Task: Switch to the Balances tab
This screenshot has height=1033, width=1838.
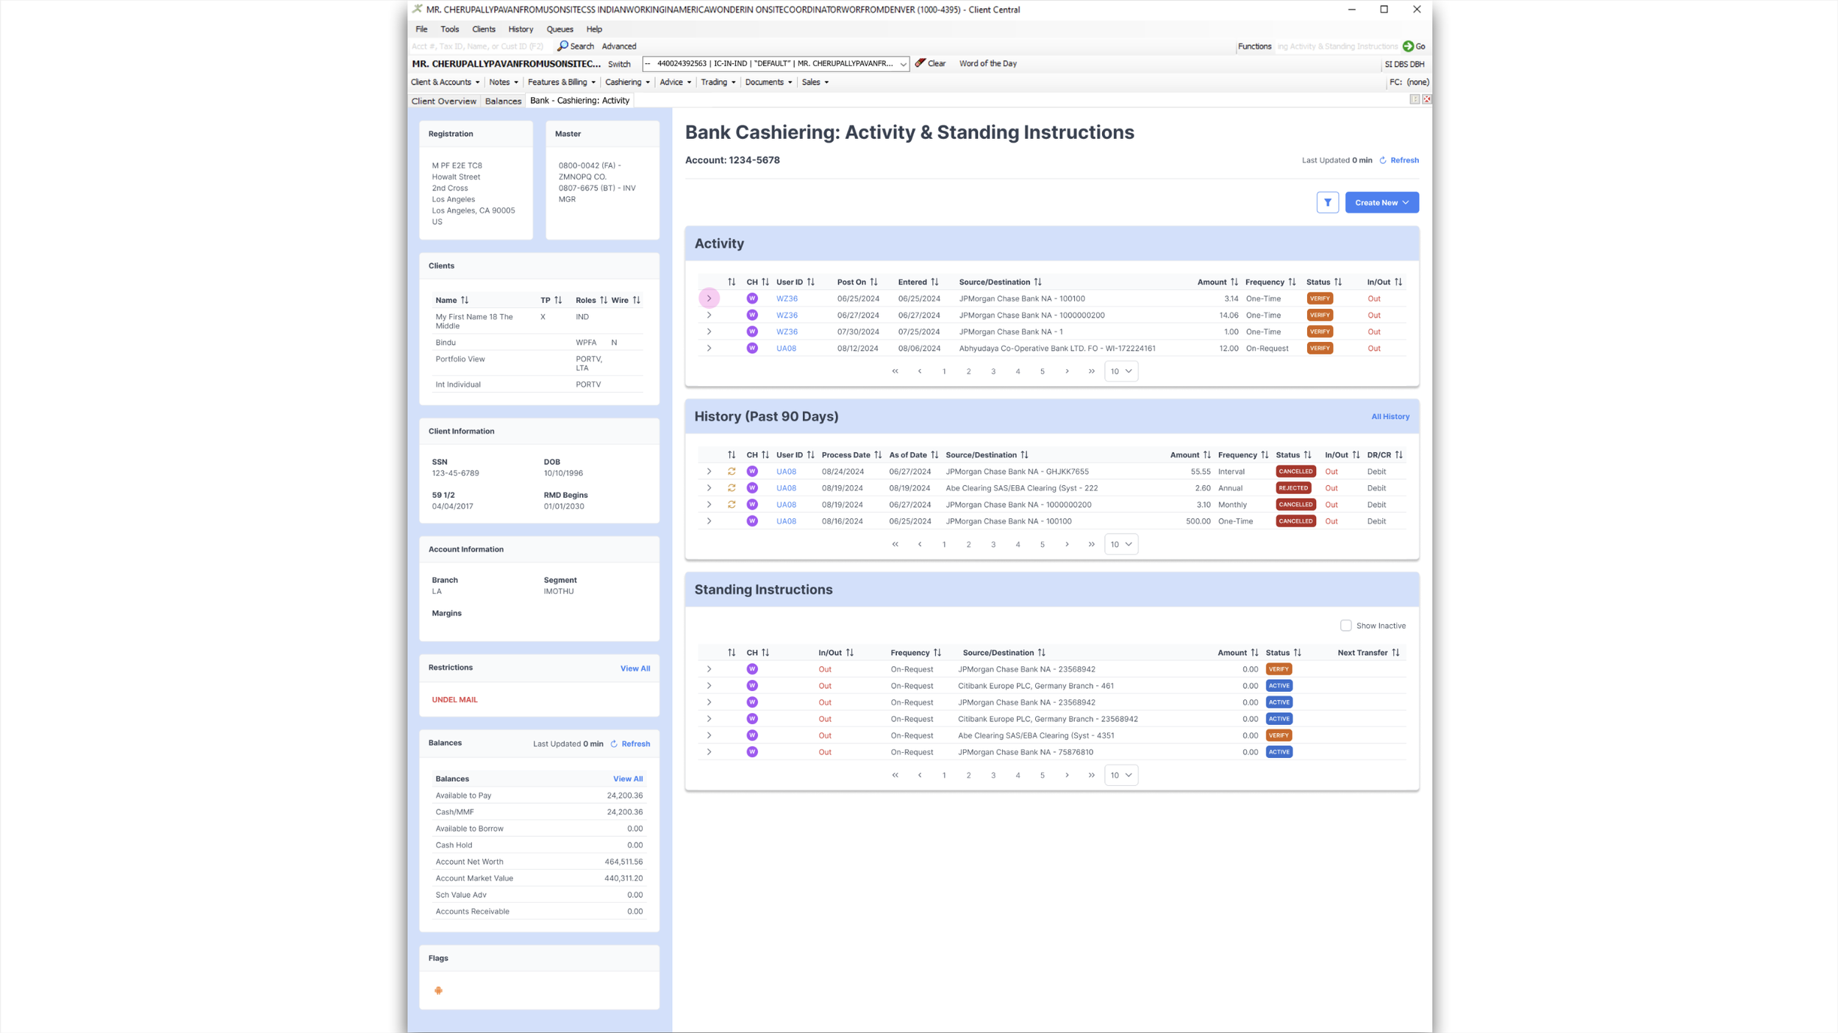Action: click(503, 101)
